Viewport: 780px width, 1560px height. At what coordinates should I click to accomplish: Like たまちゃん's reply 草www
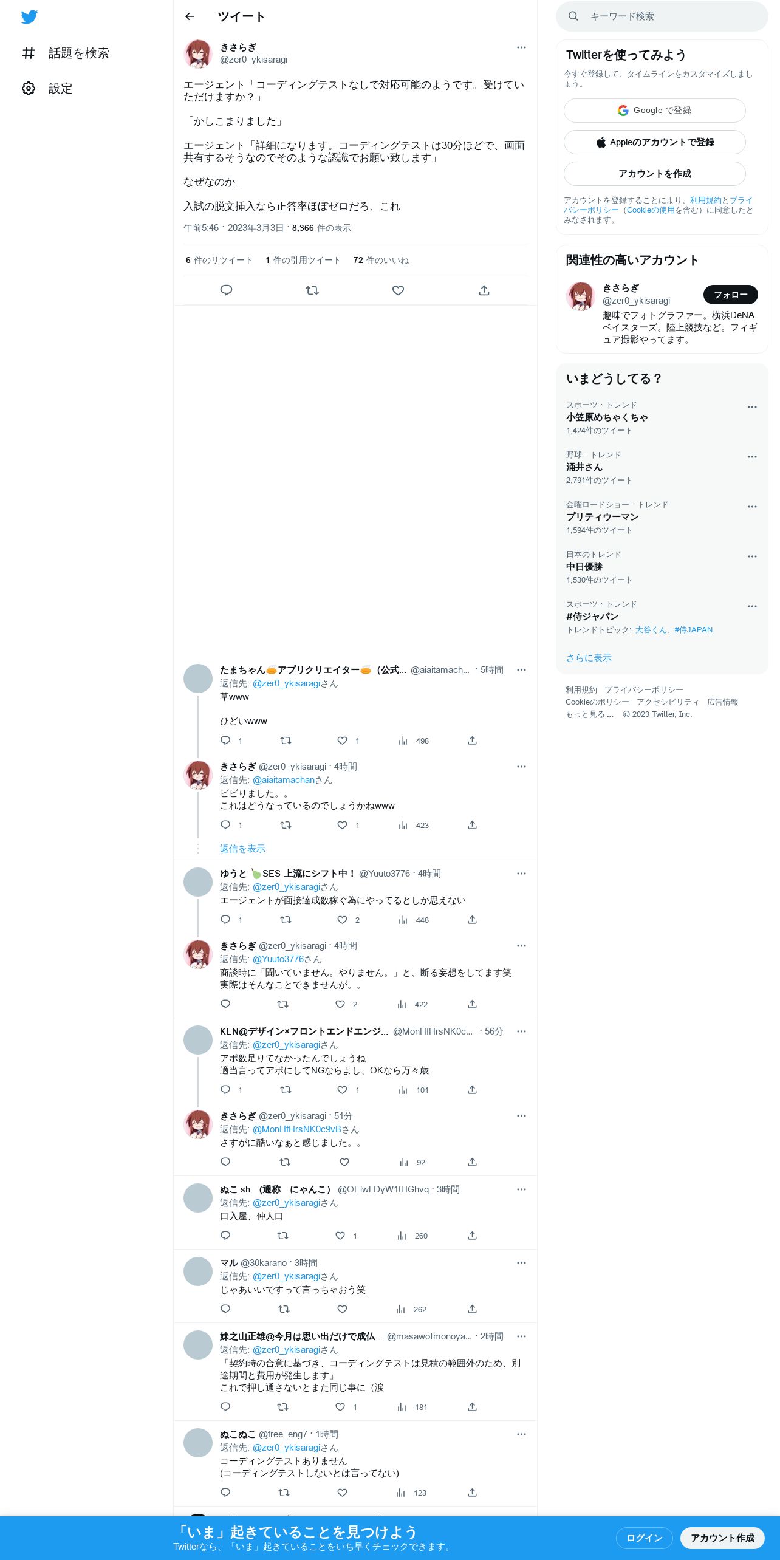(x=342, y=741)
